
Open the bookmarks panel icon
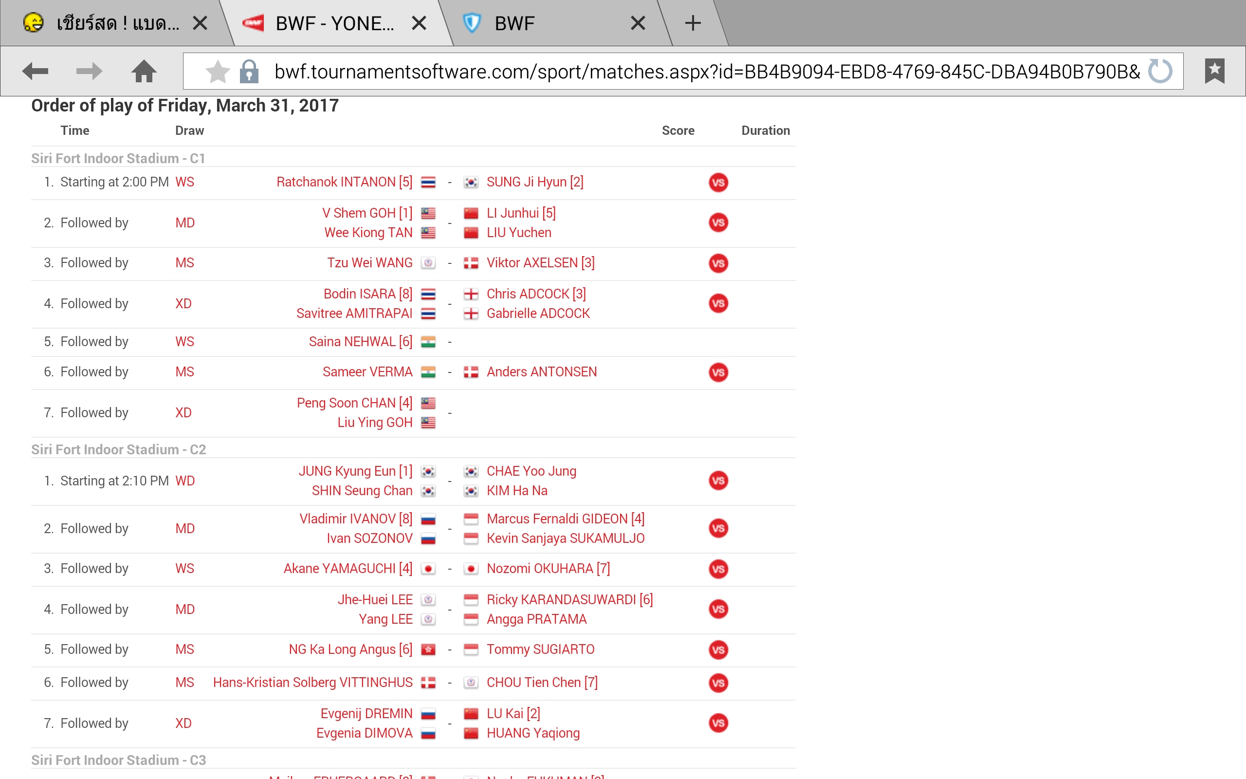[1214, 71]
